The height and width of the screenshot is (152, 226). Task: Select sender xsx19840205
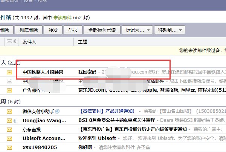click(40, 147)
